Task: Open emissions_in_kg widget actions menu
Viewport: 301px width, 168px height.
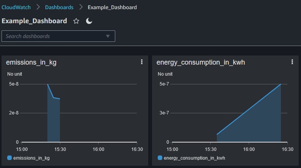Action: [142, 62]
